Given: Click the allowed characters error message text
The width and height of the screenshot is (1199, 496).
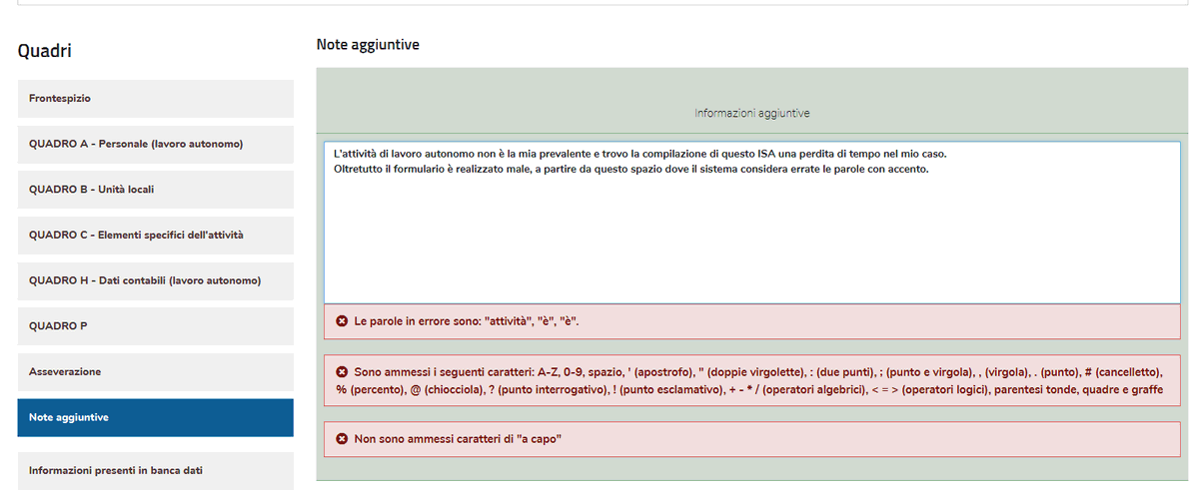Looking at the screenshot, I should [x=750, y=380].
